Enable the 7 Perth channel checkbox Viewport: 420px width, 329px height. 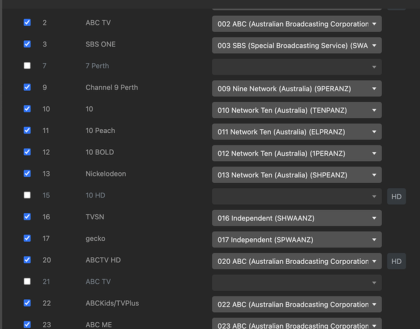[27, 66]
